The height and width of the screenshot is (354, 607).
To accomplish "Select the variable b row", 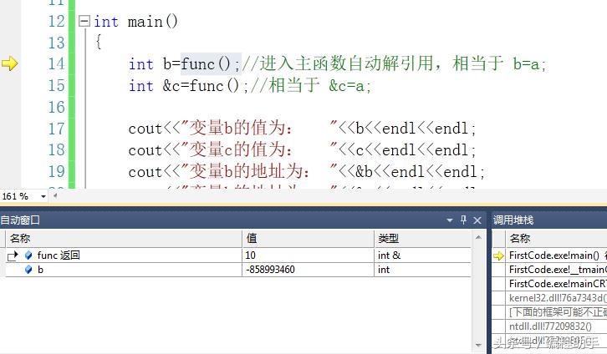I will click(238, 270).
